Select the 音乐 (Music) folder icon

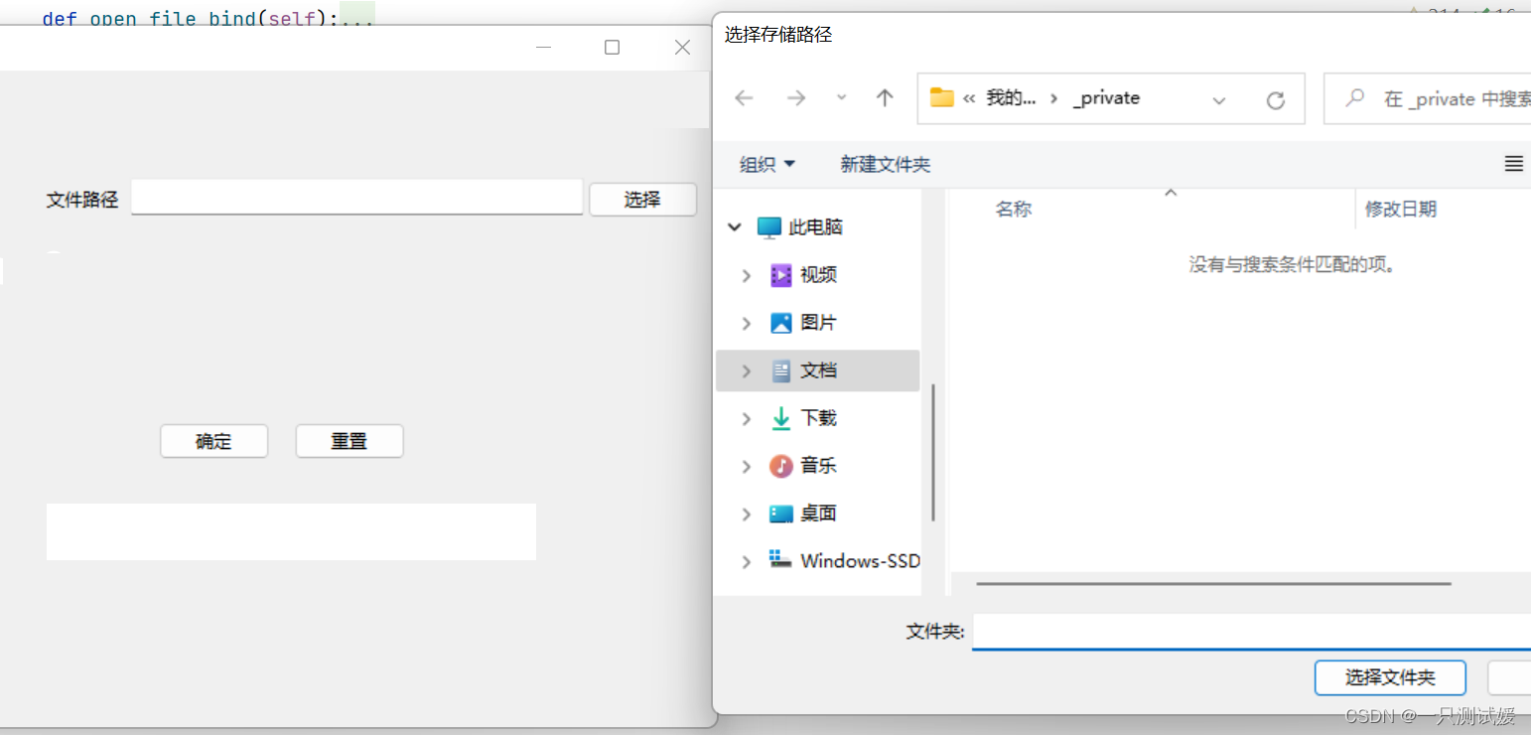coord(782,466)
